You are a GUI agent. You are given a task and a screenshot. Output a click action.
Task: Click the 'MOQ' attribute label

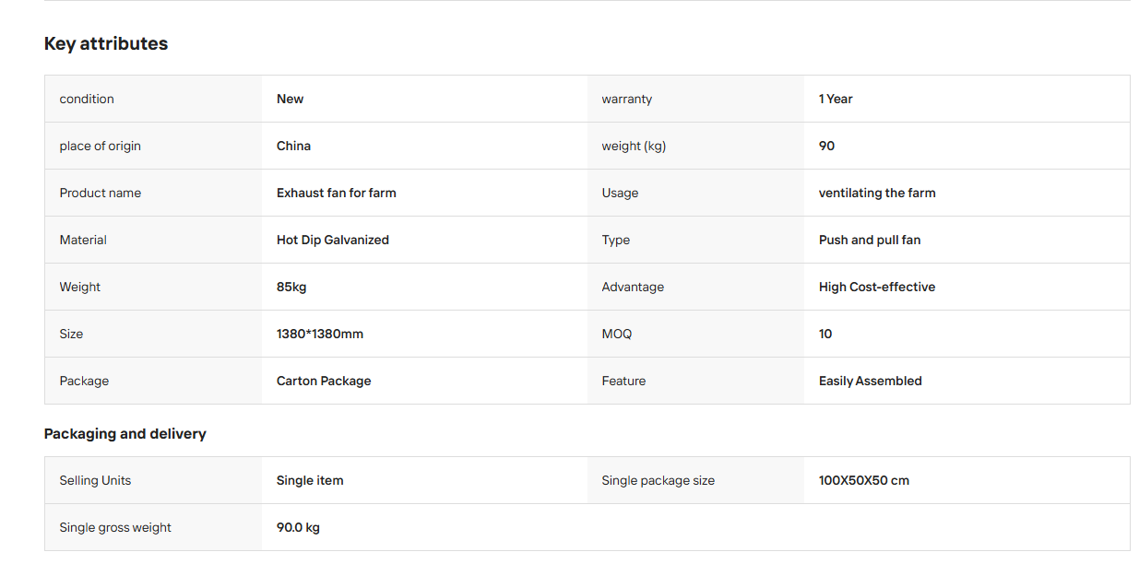617,334
